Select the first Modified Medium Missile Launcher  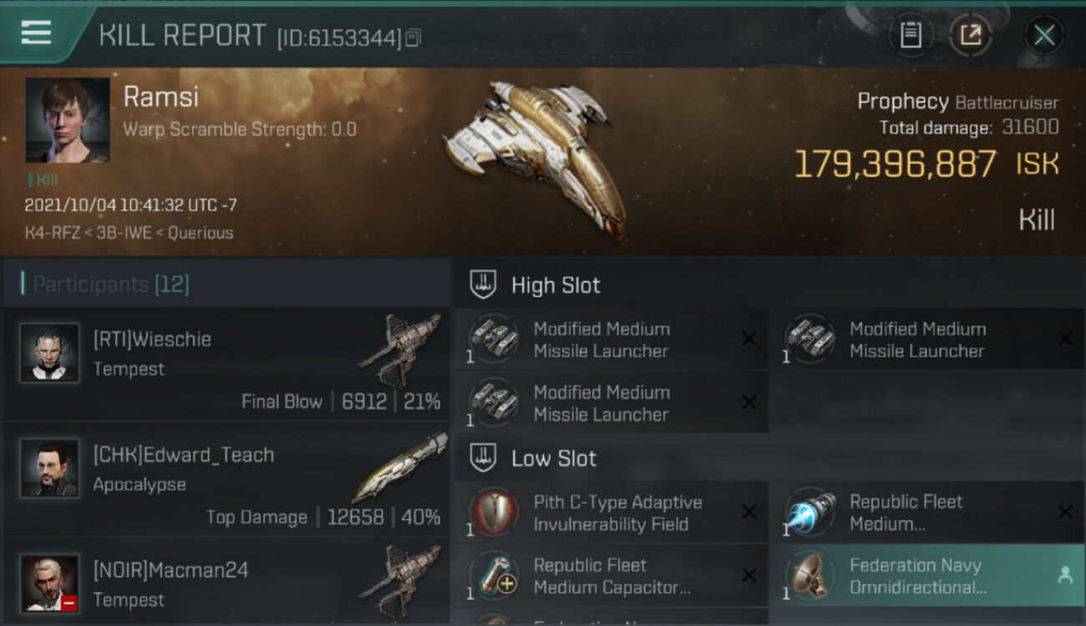pyautogui.click(x=611, y=340)
